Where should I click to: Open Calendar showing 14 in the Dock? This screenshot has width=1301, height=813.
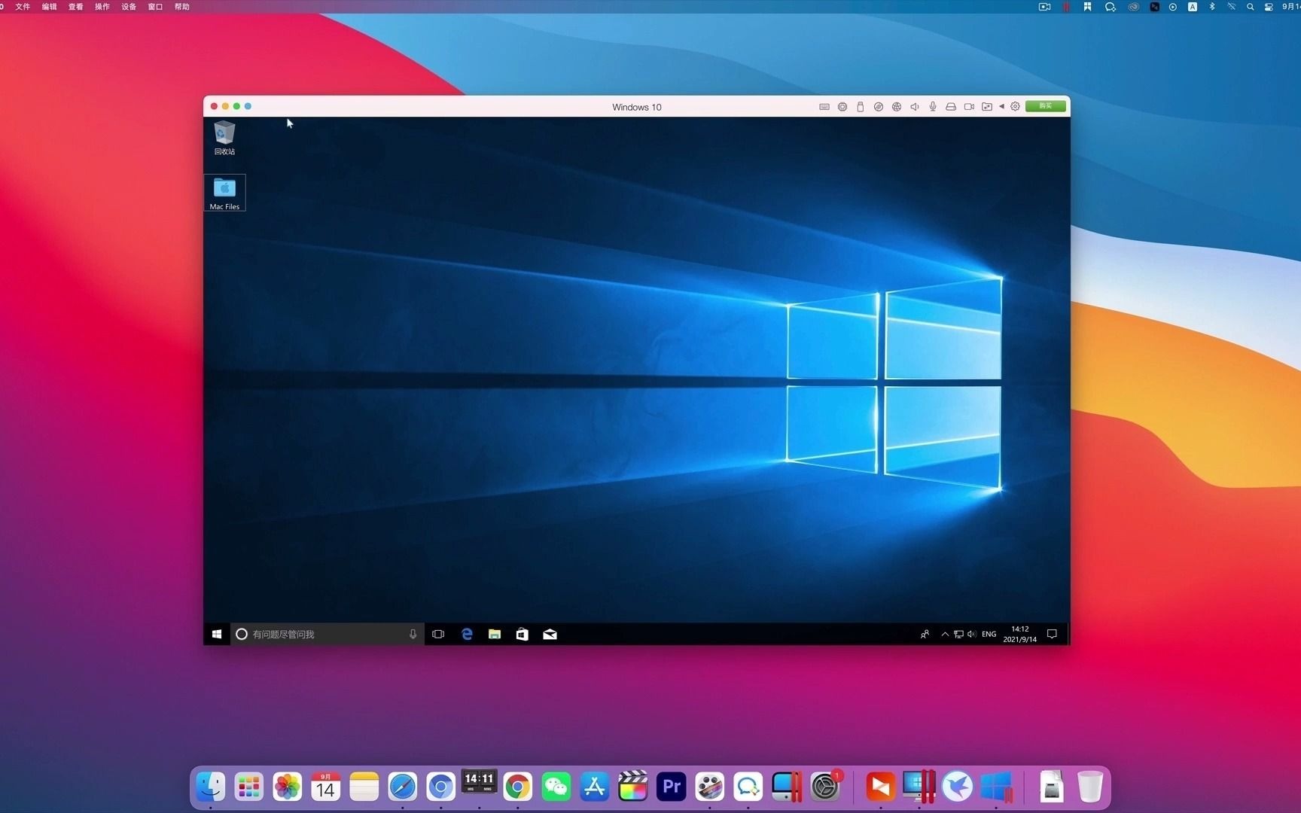click(x=326, y=787)
